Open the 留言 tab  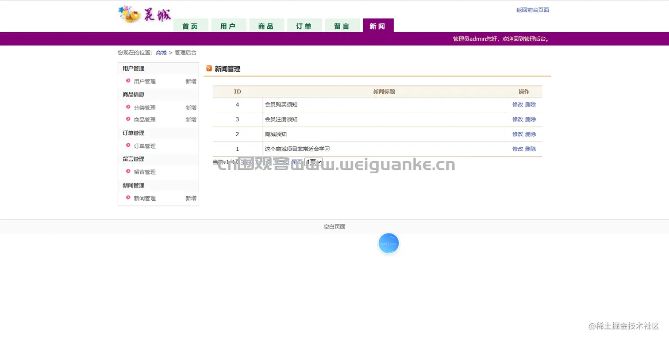point(342,26)
